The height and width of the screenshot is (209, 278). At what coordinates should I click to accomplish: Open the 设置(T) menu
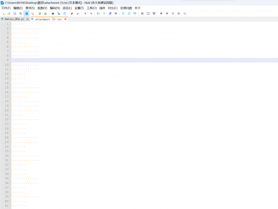point(79,8)
